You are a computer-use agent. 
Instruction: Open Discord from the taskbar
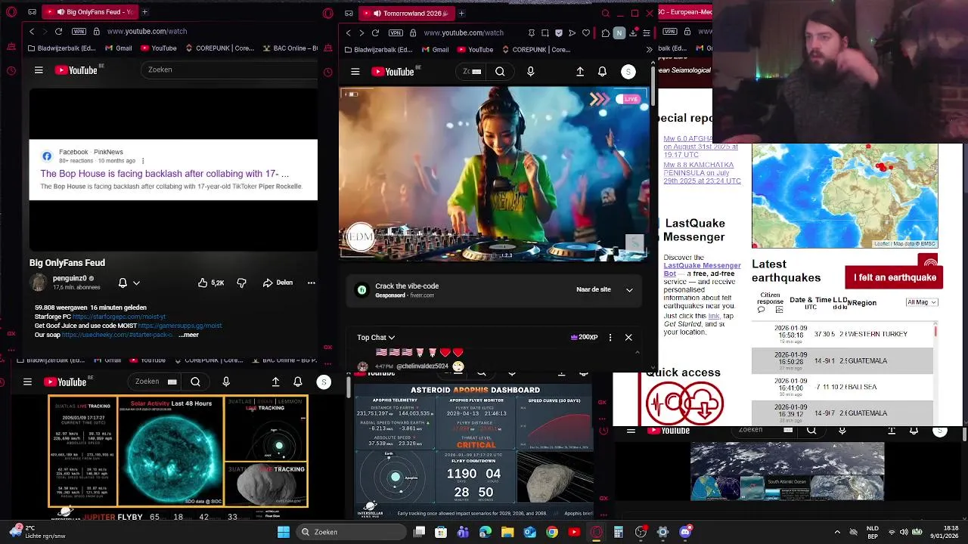pyautogui.click(x=685, y=532)
